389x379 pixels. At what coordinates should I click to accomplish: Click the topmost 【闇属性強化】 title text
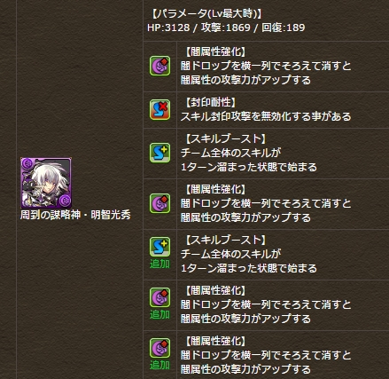pyautogui.click(x=215, y=52)
